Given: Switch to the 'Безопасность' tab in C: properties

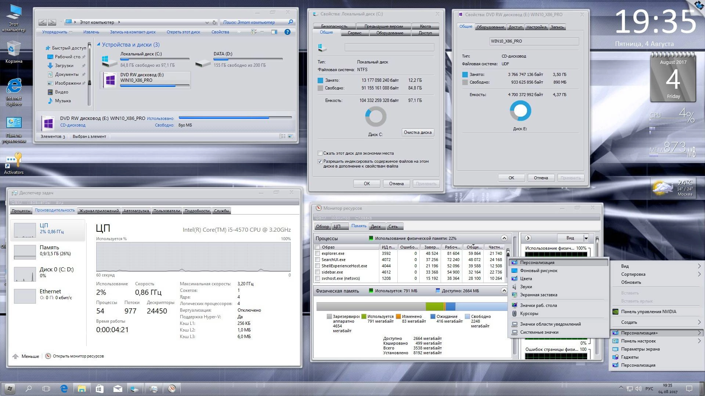Looking at the screenshot, I should [334, 26].
